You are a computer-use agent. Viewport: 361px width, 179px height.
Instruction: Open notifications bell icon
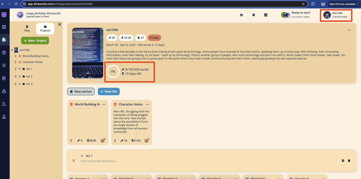254,15
